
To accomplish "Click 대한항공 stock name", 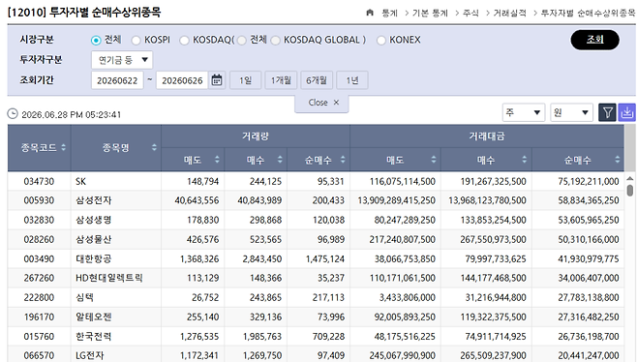I will (94, 258).
